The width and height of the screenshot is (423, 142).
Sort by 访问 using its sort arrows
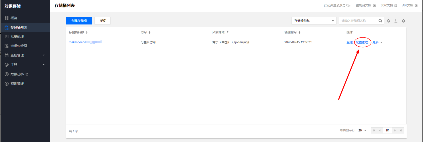(x=149, y=32)
